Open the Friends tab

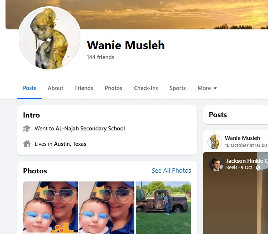click(84, 88)
